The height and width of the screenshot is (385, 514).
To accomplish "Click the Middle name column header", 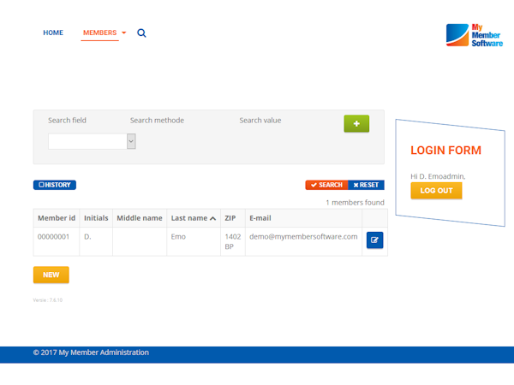I will (140, 218).
